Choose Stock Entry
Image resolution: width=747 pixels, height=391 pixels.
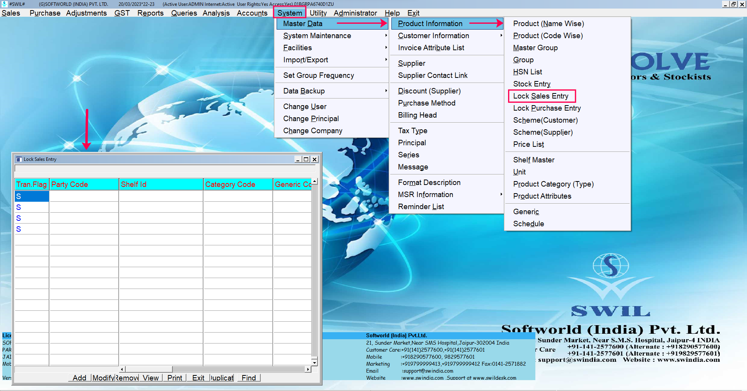567,84
